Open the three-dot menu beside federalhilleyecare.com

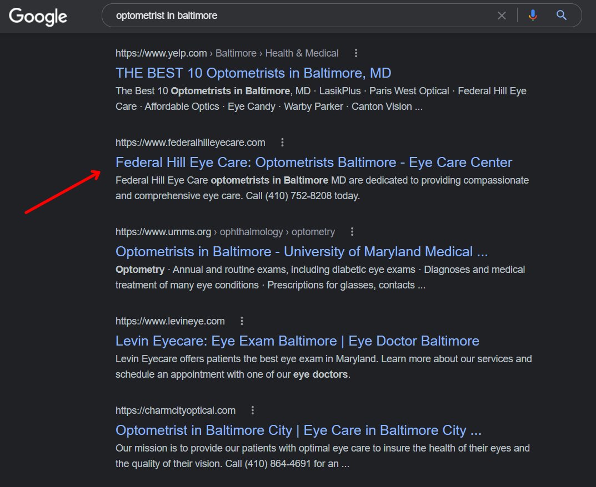pos(282,143)
